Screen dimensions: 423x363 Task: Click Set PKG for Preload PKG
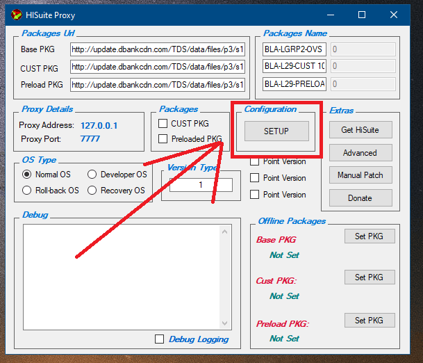coord(370,320)
